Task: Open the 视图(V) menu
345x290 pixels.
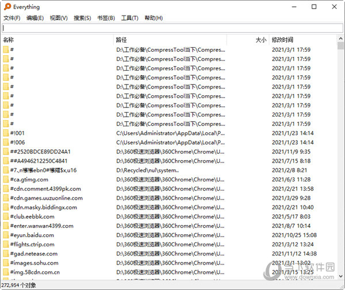Action: (59, 18)
